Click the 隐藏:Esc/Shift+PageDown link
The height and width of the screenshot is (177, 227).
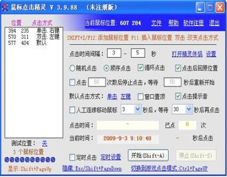(x=92, y=168)
